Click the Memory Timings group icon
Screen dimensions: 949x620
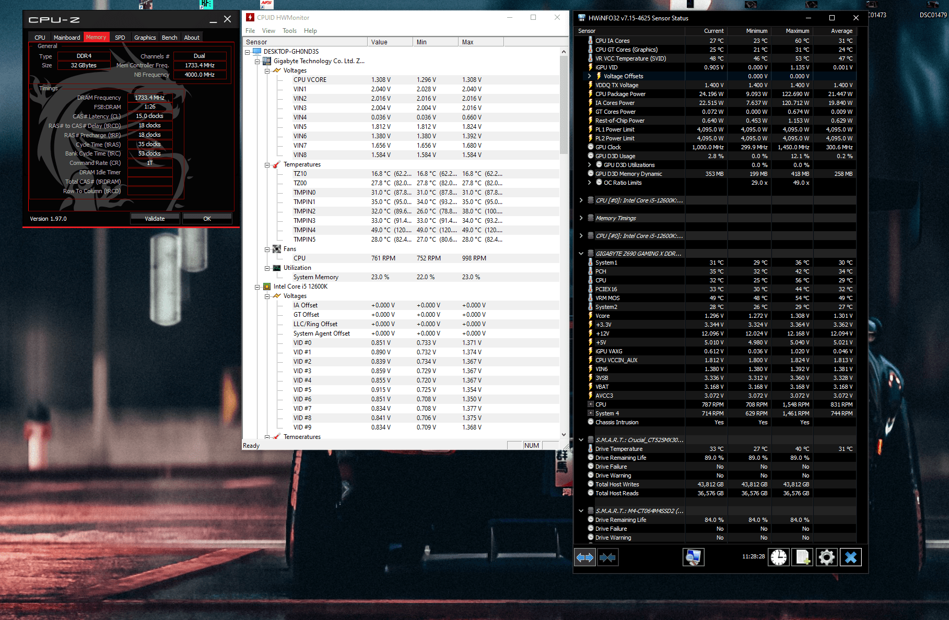(x=591, y=218)
